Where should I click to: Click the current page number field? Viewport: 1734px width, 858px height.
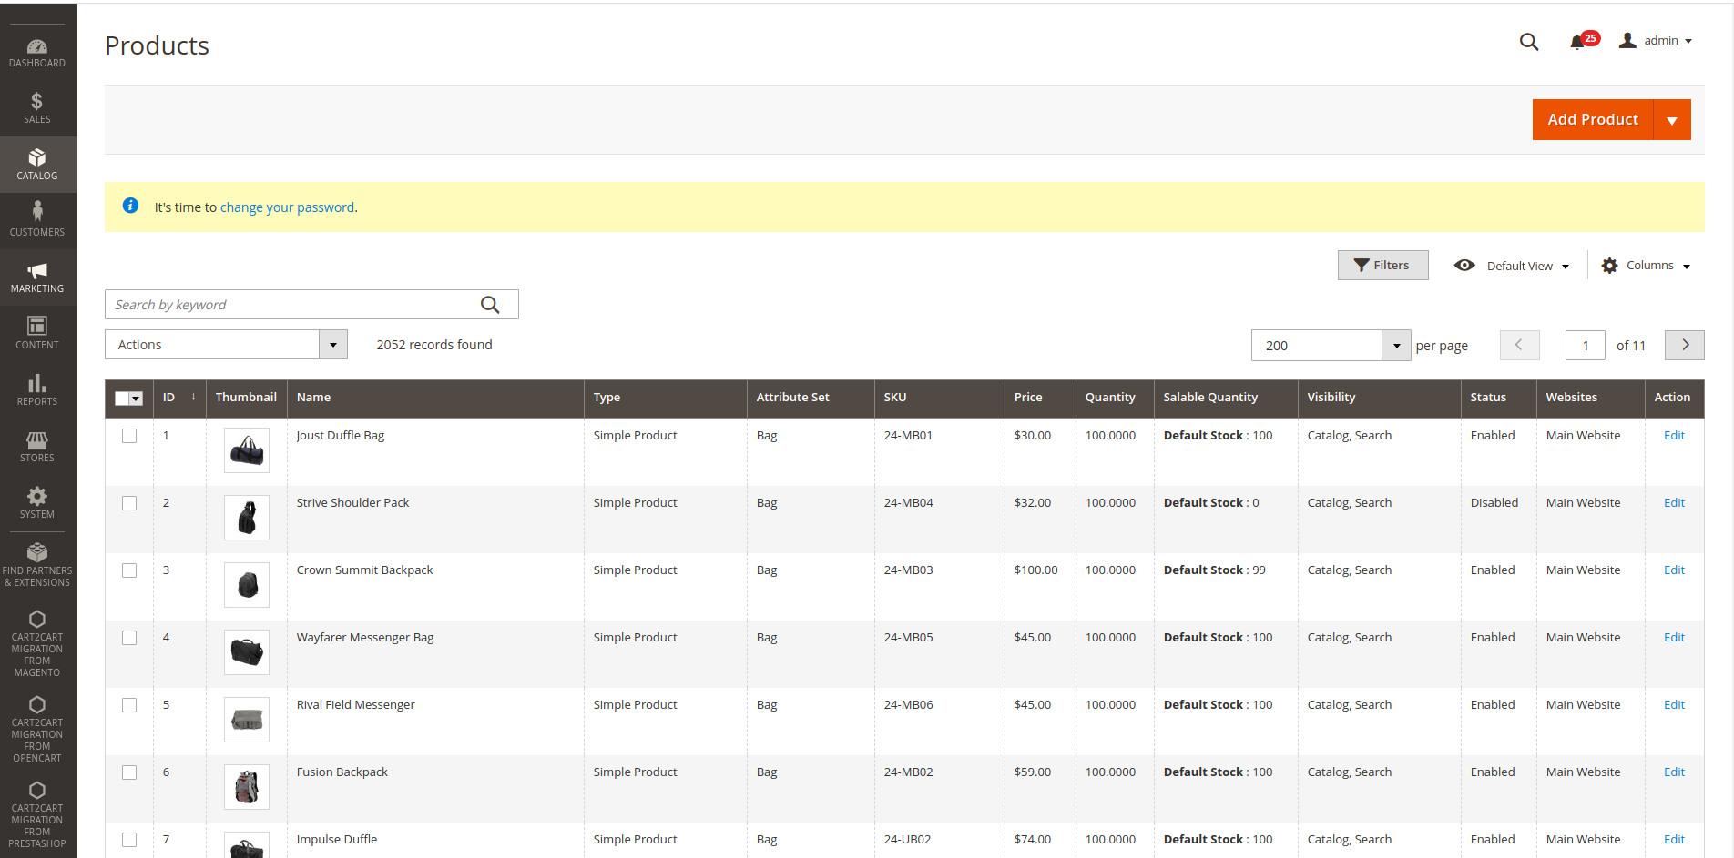click(x=1586, y=346)
